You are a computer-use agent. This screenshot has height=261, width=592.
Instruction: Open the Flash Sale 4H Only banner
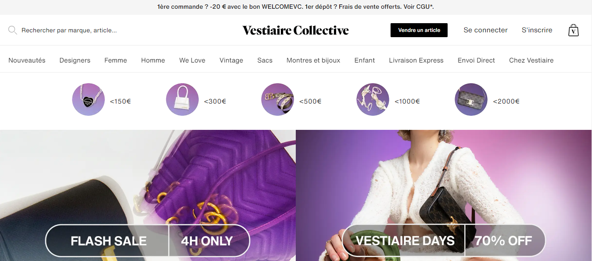148,195
